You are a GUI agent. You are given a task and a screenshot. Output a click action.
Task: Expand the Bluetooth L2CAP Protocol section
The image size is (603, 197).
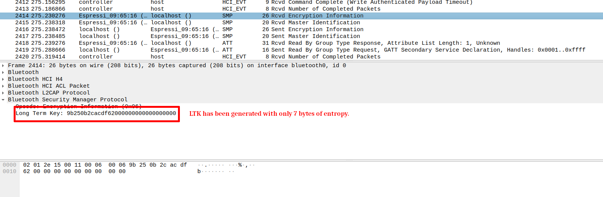point(3,93)
